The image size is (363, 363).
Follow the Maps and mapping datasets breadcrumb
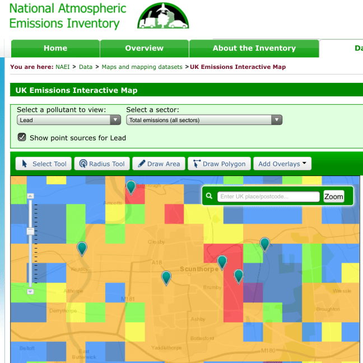[x=142, y=67]
